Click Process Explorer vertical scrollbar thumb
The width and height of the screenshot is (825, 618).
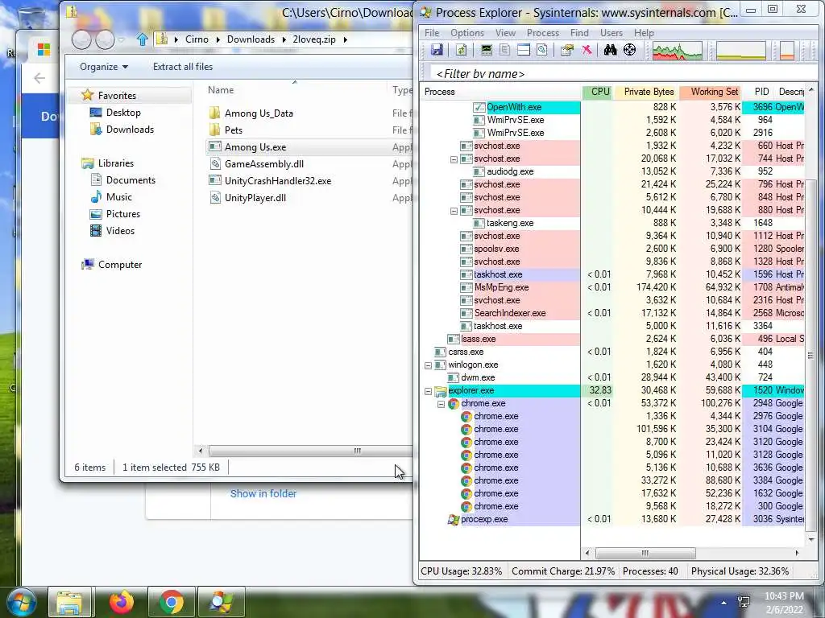tap(810, 356)
